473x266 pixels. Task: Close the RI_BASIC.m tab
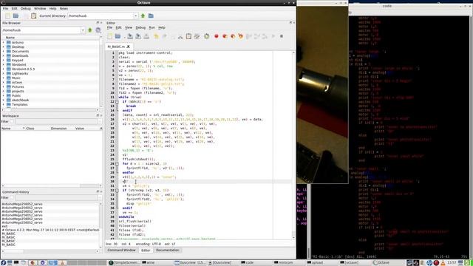(128, 47)
